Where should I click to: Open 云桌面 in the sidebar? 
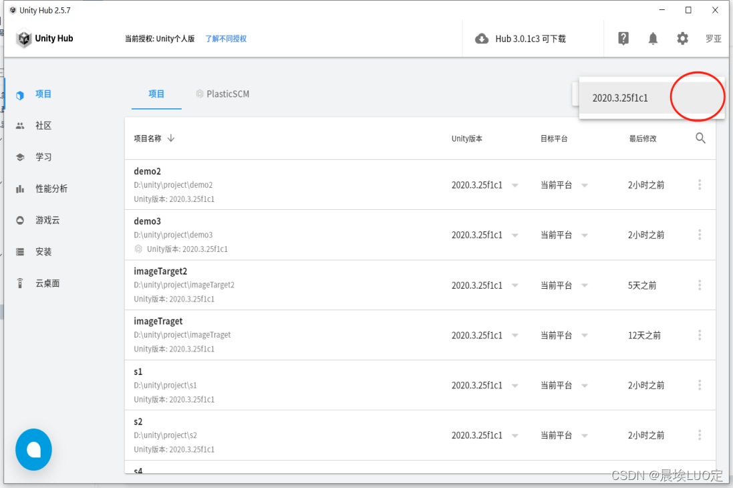pyautogui.click(x=47, y=283)
